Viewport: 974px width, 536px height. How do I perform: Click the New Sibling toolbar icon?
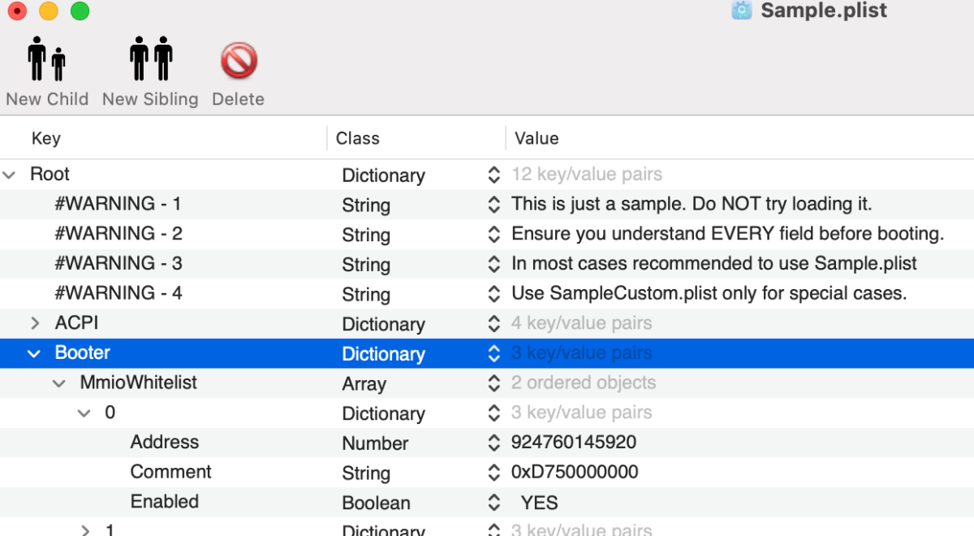coord(150,59)
